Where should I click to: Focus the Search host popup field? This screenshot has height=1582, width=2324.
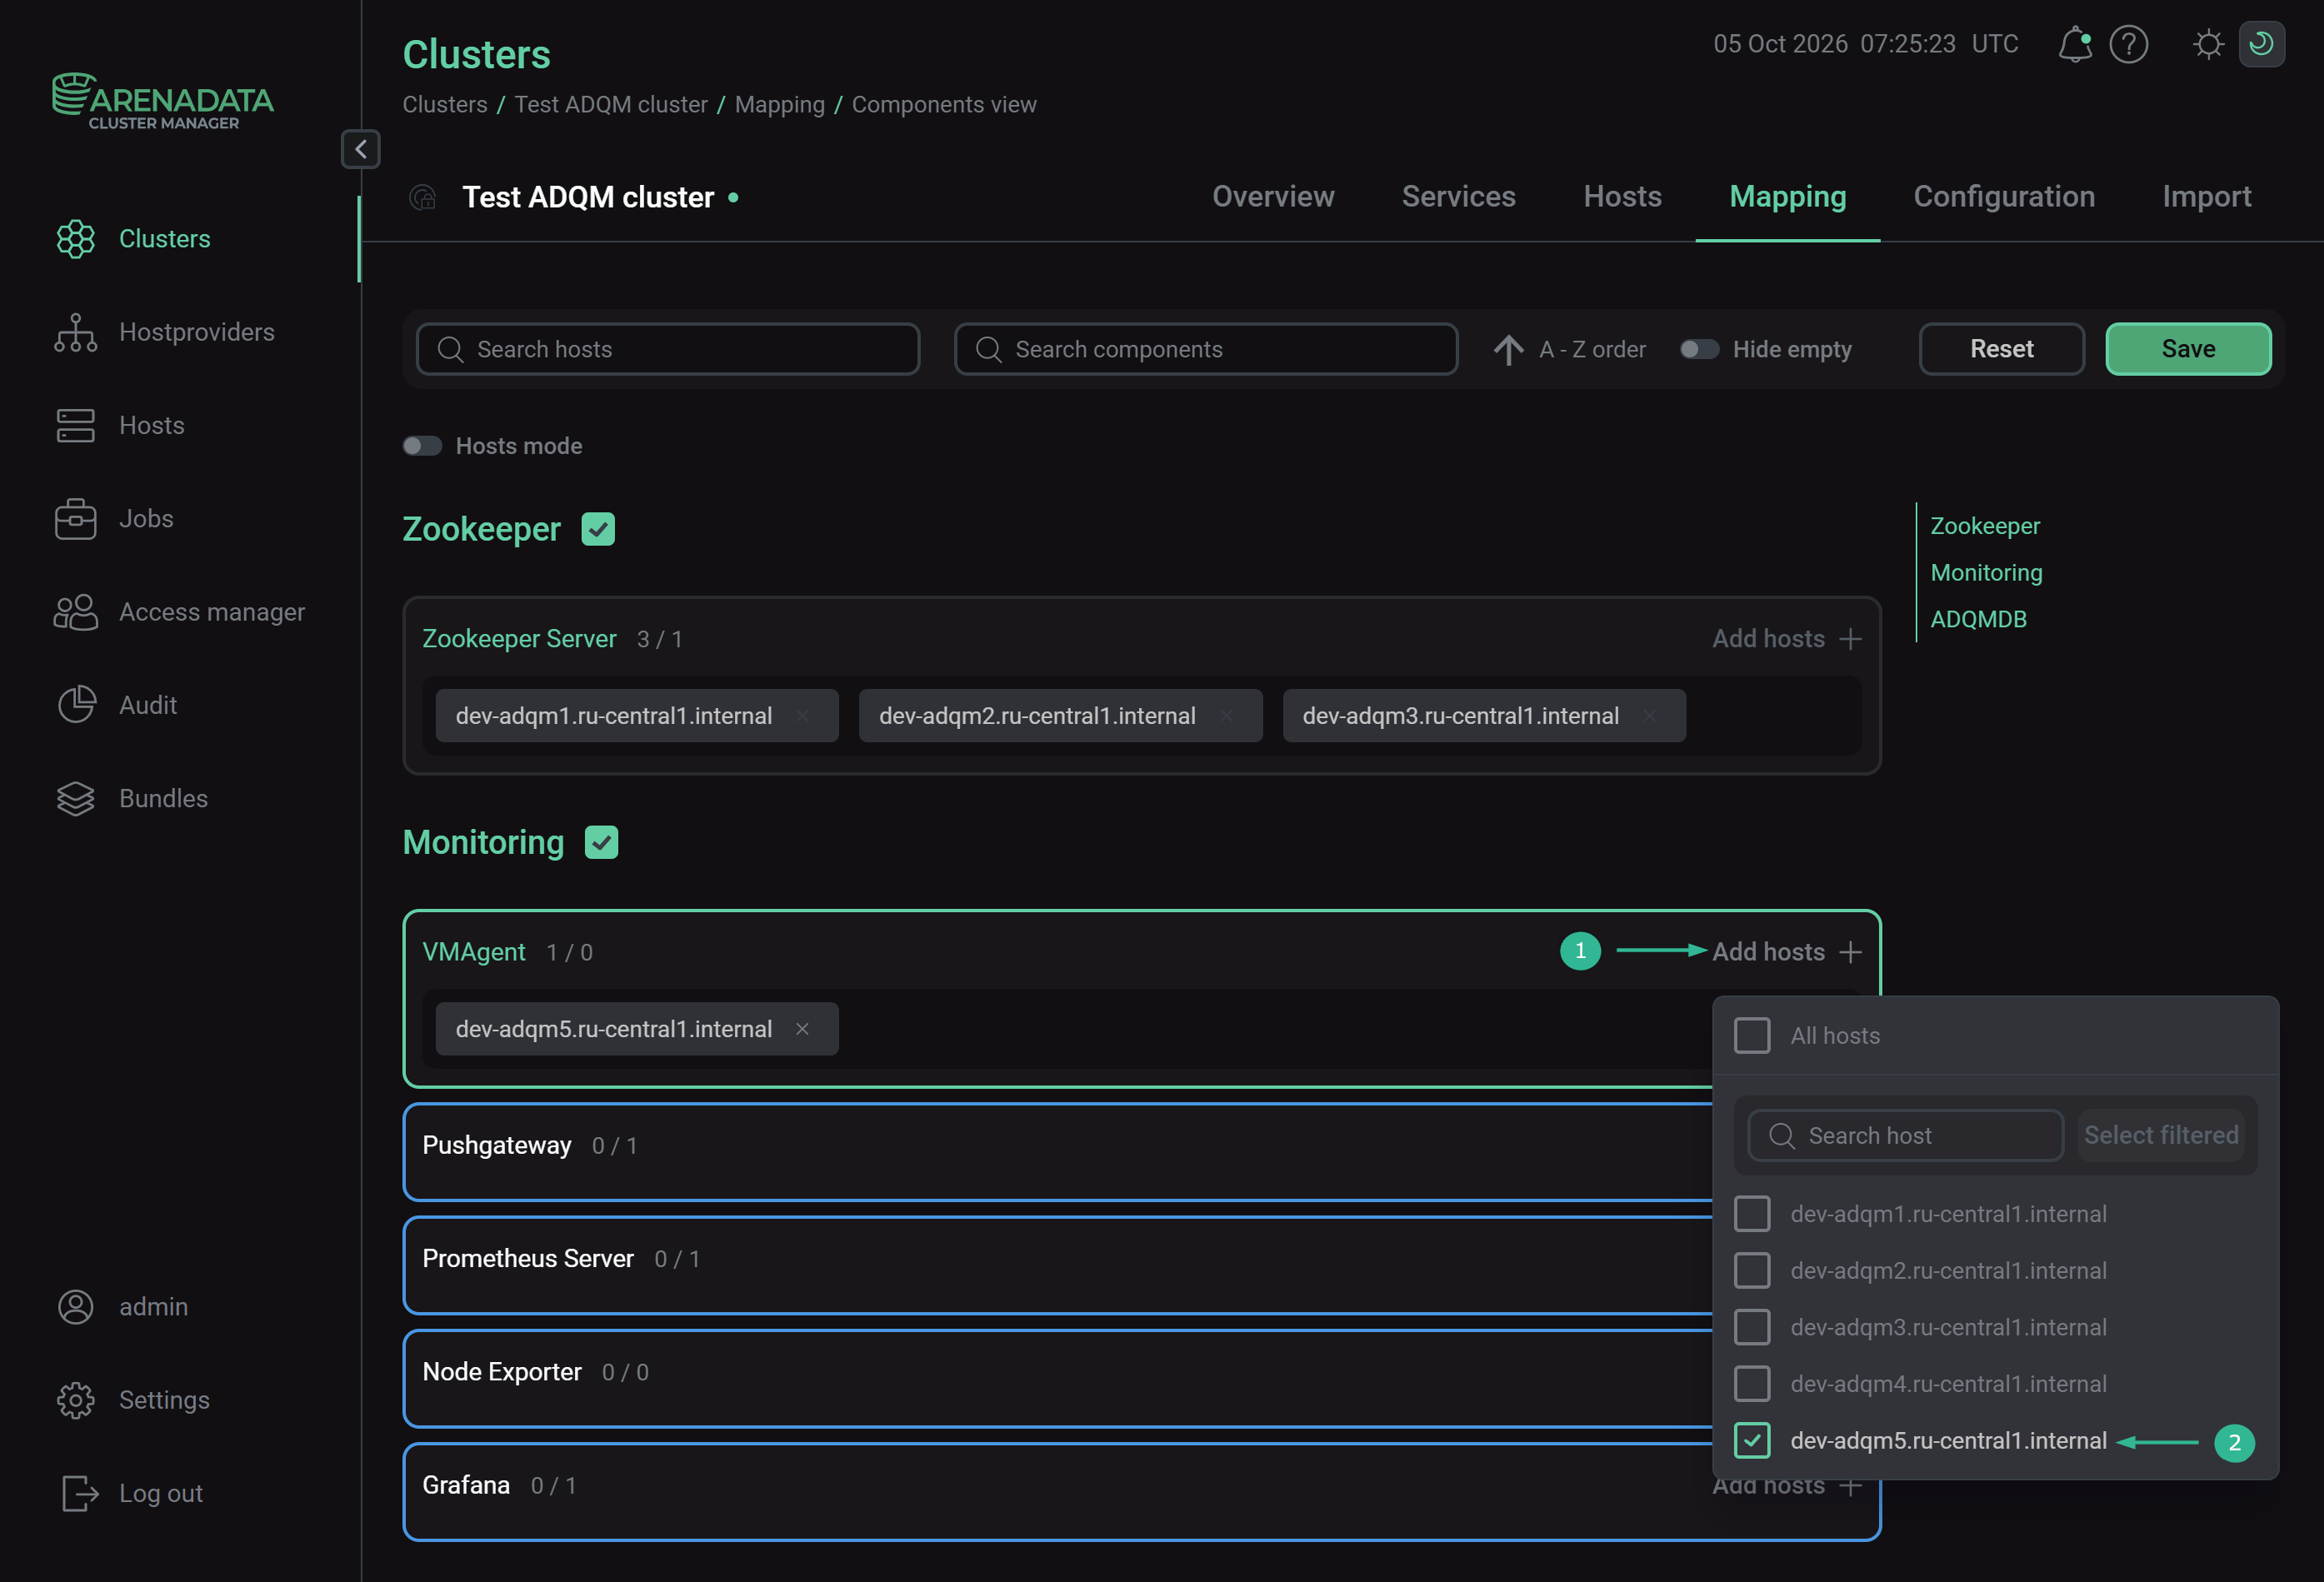[1905, 1135]
